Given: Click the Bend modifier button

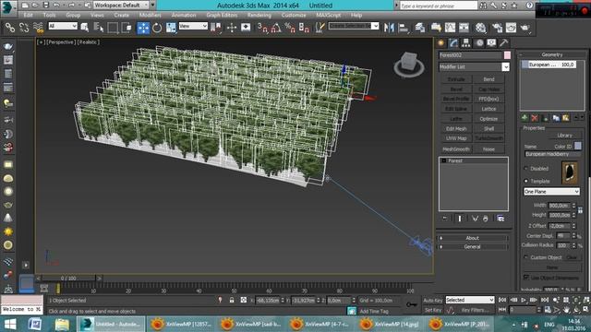Looking at the screenshot, I should coord(488,79).
